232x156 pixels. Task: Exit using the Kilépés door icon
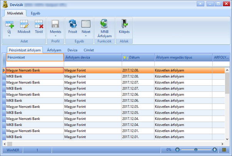124,23
